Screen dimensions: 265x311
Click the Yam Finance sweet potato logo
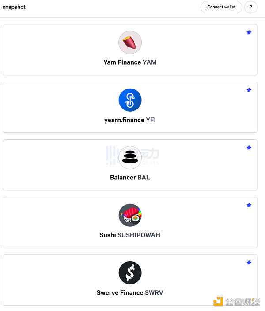click(130, 43)
